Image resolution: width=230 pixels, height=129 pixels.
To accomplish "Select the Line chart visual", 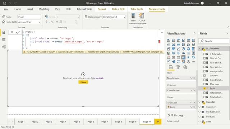I will [x=168, y=44].
